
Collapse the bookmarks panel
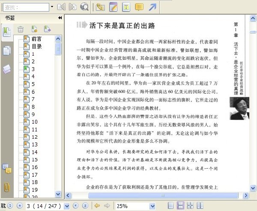click(x=60, y=18)
